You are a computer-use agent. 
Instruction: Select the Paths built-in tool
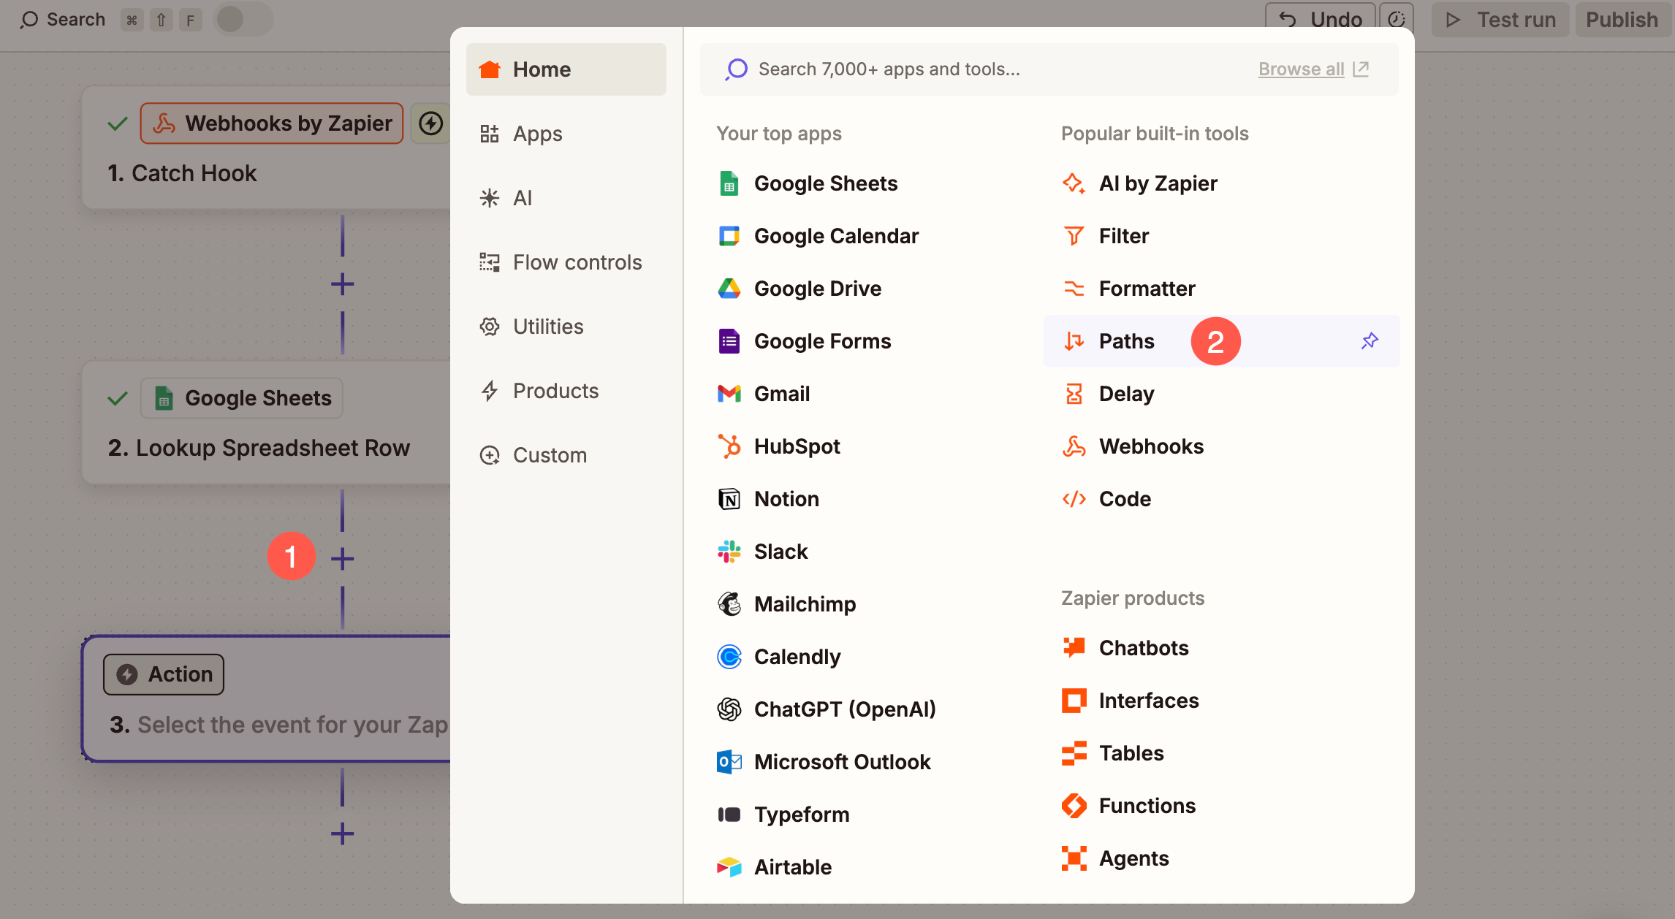click(x=1222, y=341)
